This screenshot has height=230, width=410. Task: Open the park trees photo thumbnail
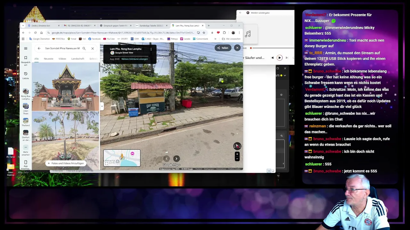point(65,141)
